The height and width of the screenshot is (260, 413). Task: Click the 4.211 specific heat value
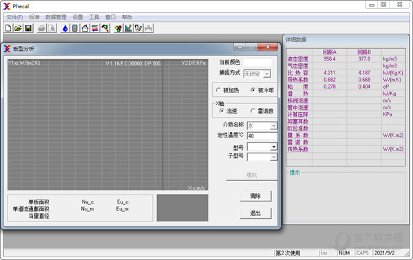tap(330, 73)
